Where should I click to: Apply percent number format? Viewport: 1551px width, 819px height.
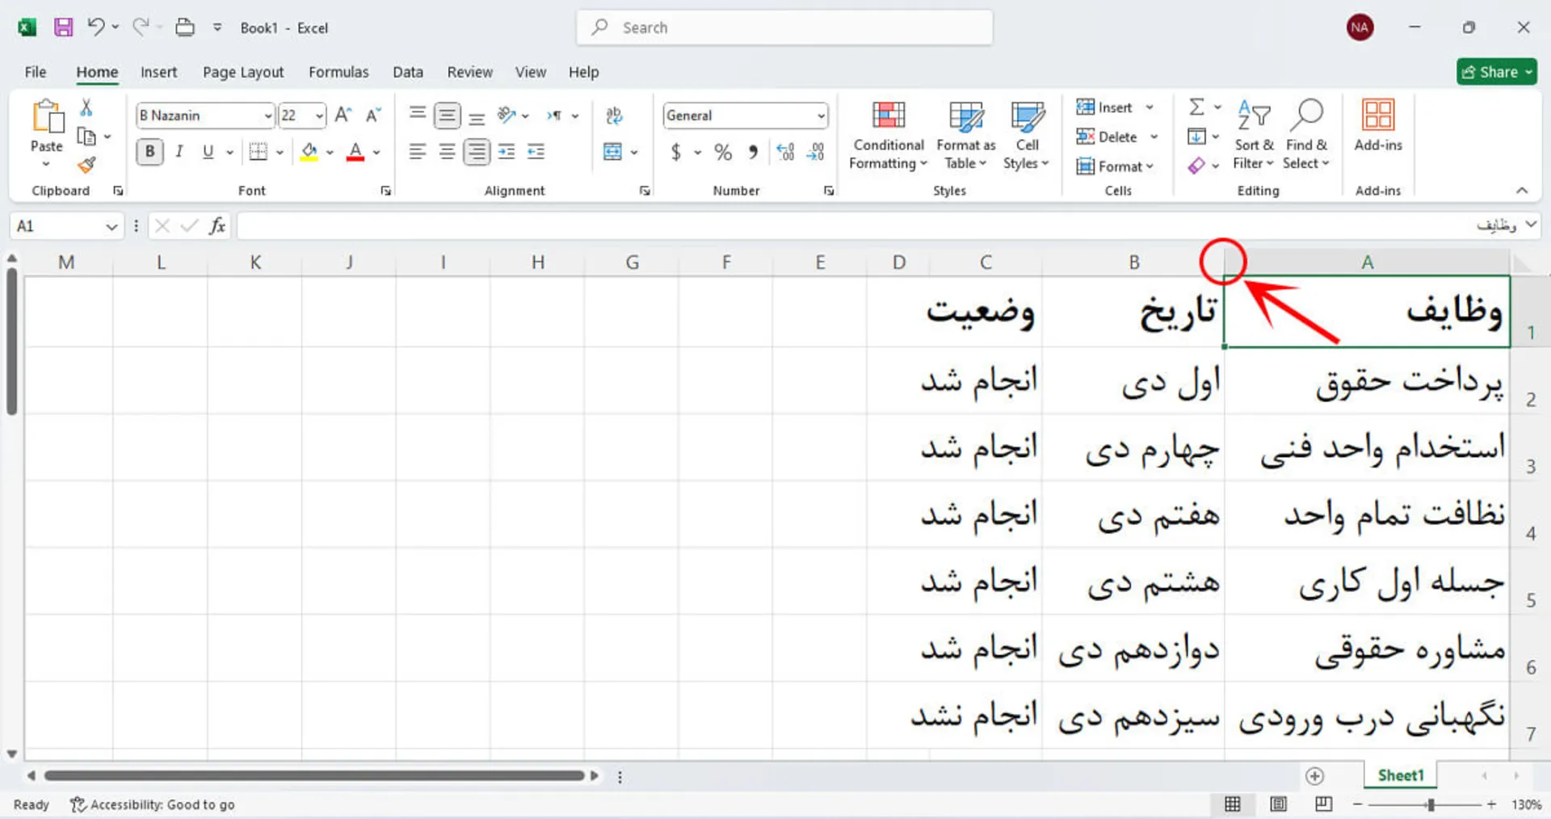coord(722,151)
